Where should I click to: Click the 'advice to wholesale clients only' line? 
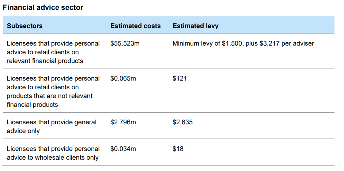pos(53,158)
